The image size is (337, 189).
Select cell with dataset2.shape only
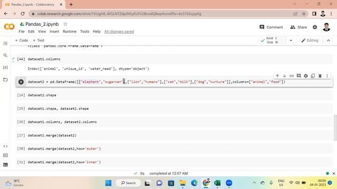pyautogui.click(x=174, y=95)
